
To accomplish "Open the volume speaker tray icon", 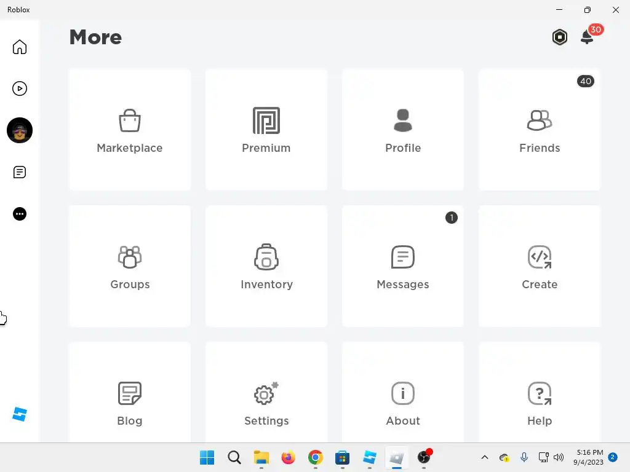I will click(559, 457).
